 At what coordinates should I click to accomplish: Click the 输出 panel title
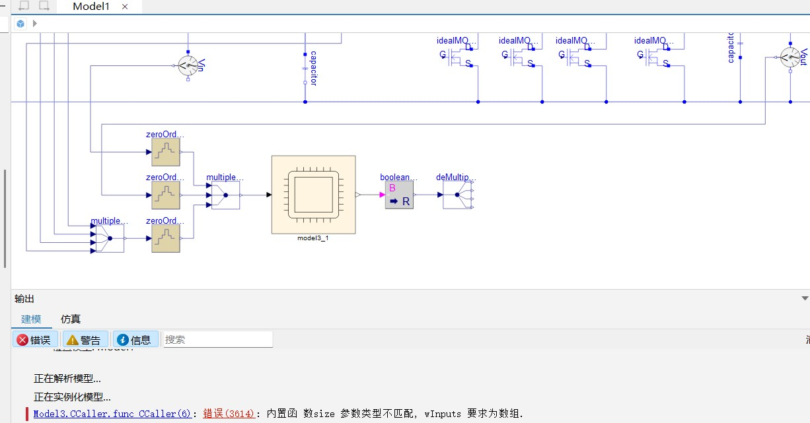pos(24,299)
